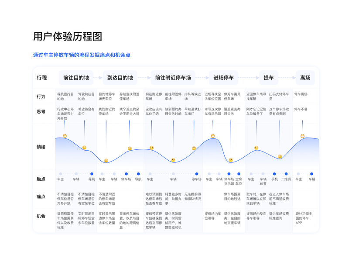This screenshot has height=262, width=352.
Task: Click the '思考' row label
Action: coord(41,112)
